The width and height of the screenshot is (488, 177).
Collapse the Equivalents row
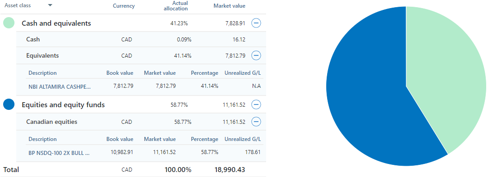256,55
